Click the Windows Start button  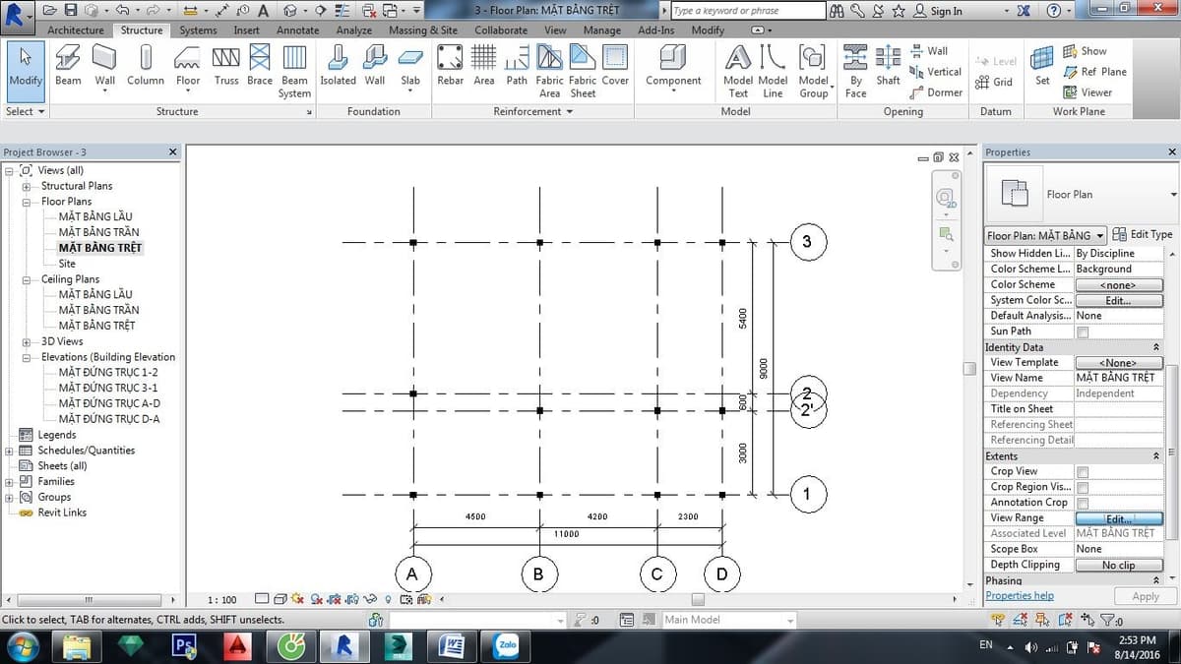[24, 645]
